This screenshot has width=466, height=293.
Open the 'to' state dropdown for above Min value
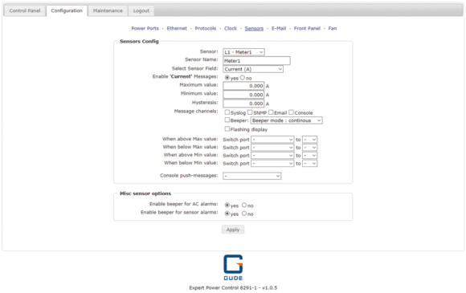(309, 156)
